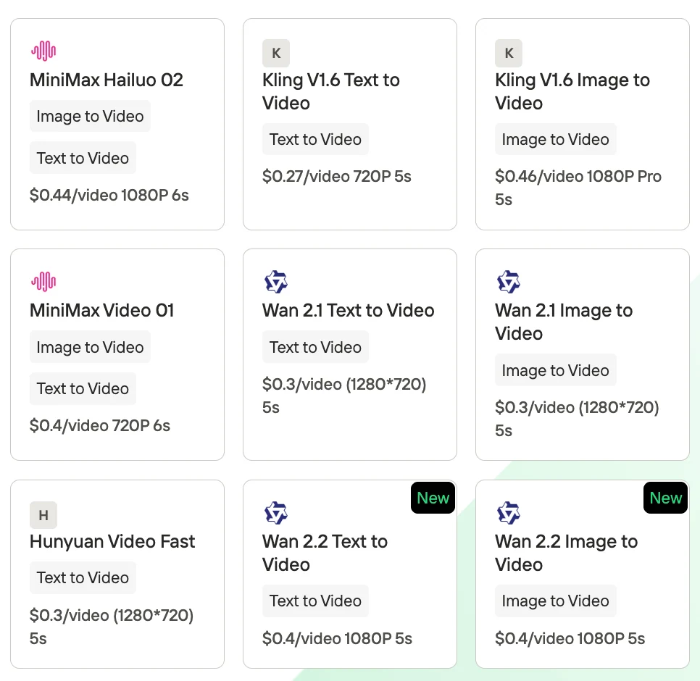Click the K logo on Kling V1.6 Image to Video

(x=509, y=53)
